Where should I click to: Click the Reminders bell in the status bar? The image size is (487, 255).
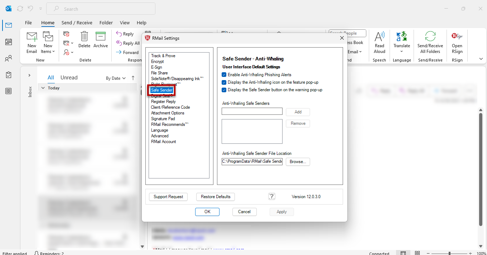click(x=37, y=253)
